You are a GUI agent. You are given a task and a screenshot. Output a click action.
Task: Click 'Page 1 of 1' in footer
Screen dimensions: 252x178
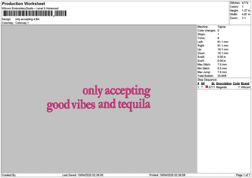(x=243, y=175)
